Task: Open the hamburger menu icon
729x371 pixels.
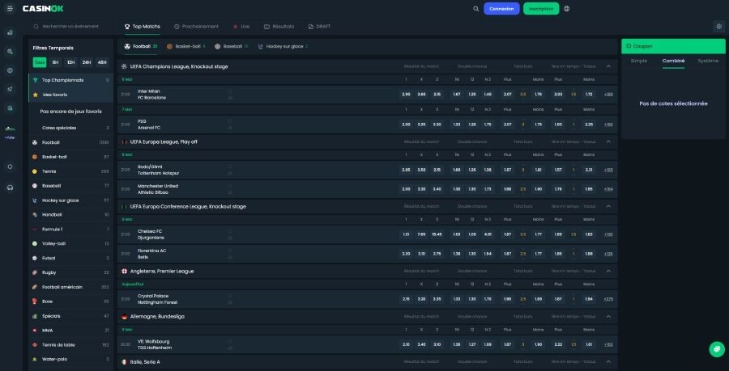Action: click(11, 8)
